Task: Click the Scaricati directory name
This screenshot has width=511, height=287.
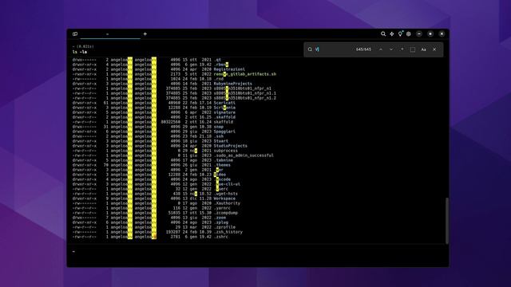Action: pos(224,103)
